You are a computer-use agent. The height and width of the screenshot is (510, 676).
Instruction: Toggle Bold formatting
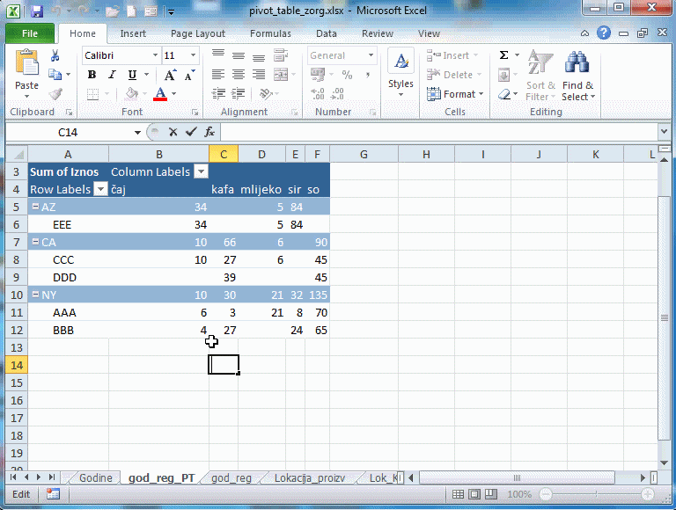(92, 75)
